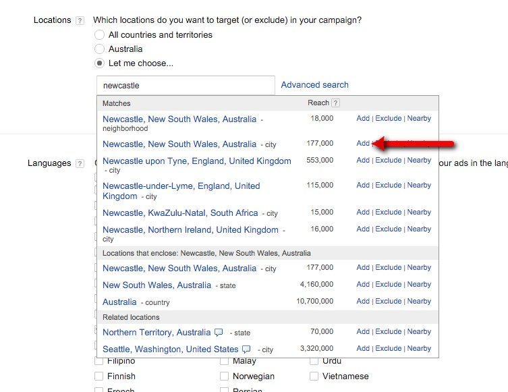This screenshot has height=392, width=508.
Task: Open Newcastle-under-Lyme, England location name link
Action: (181, 191)
